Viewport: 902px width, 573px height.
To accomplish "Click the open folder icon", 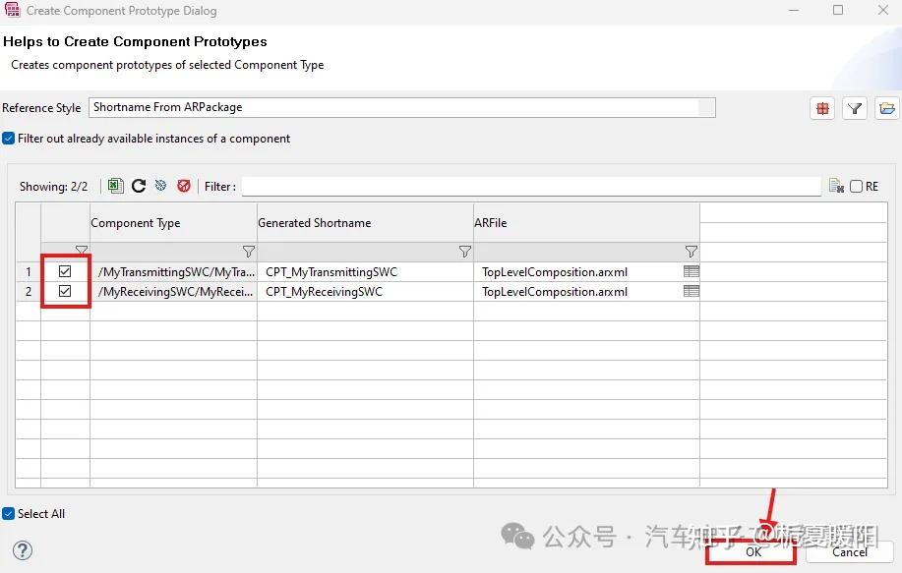I will (x=886, y=108).
